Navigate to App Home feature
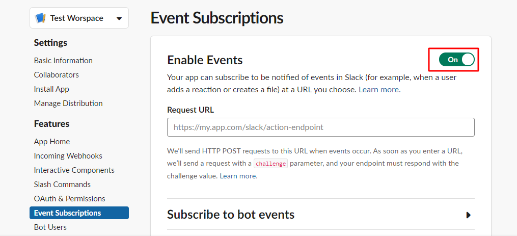 [52, 142]
